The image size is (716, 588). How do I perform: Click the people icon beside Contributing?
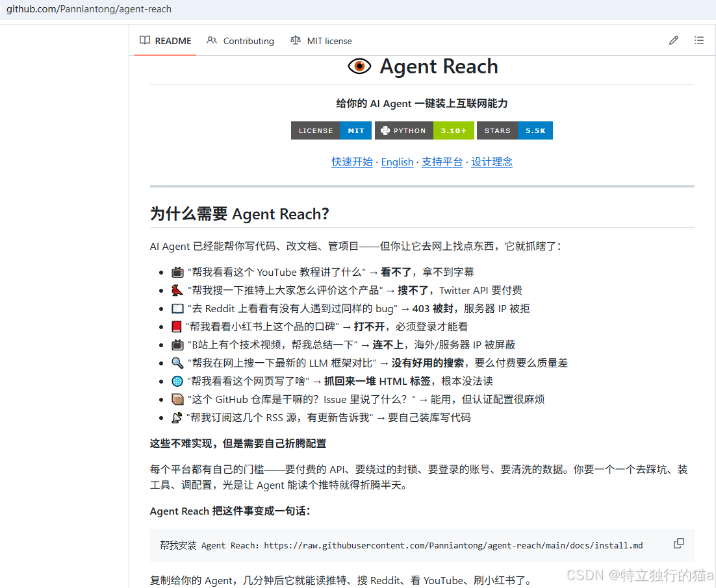(x=211, y=40)
